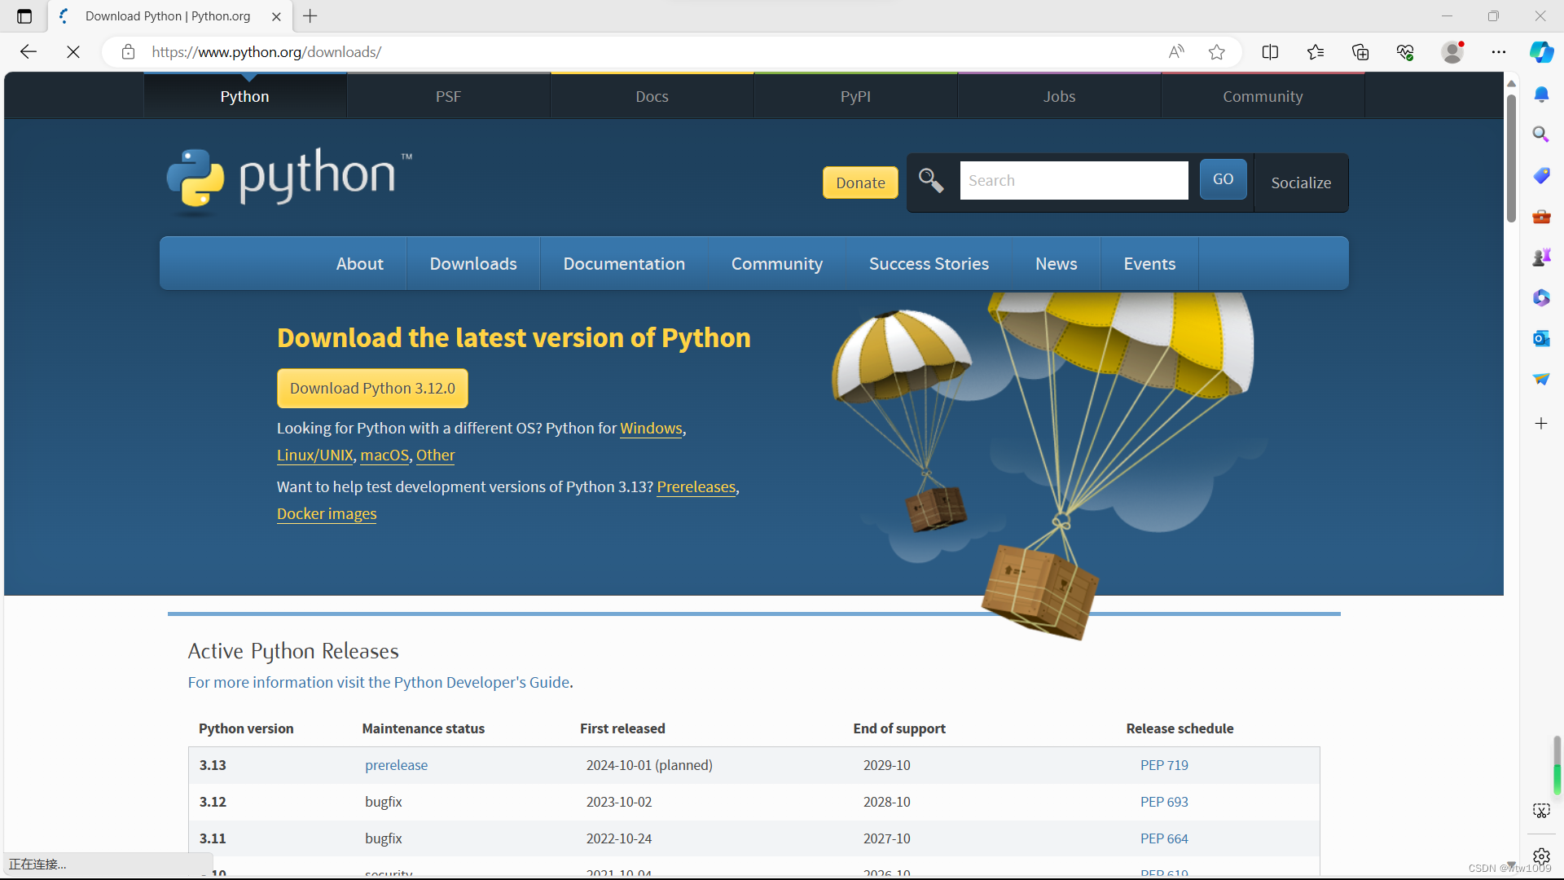Open sidebar search magnifier icon
This screenshot has width=1564, height=880.
click(1541, 134)
